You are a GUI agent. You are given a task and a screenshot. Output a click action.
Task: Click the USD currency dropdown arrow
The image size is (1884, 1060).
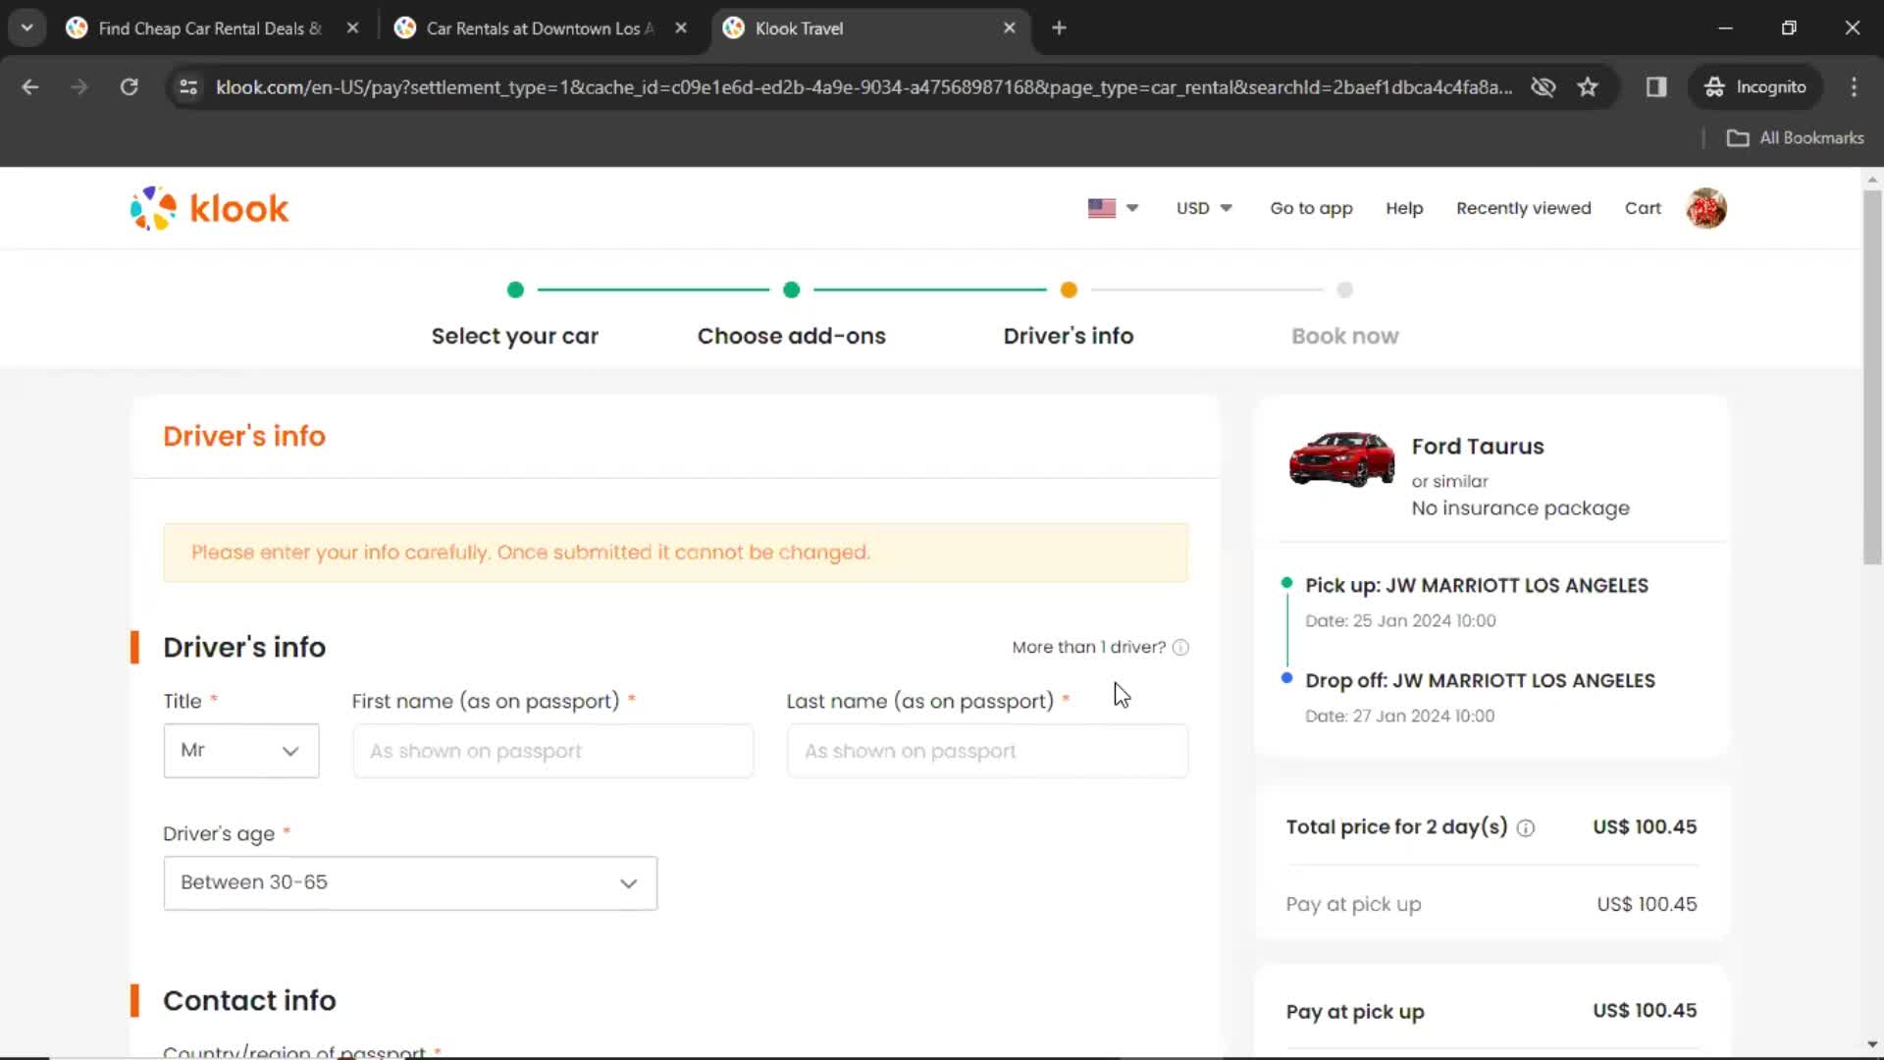1222,207
